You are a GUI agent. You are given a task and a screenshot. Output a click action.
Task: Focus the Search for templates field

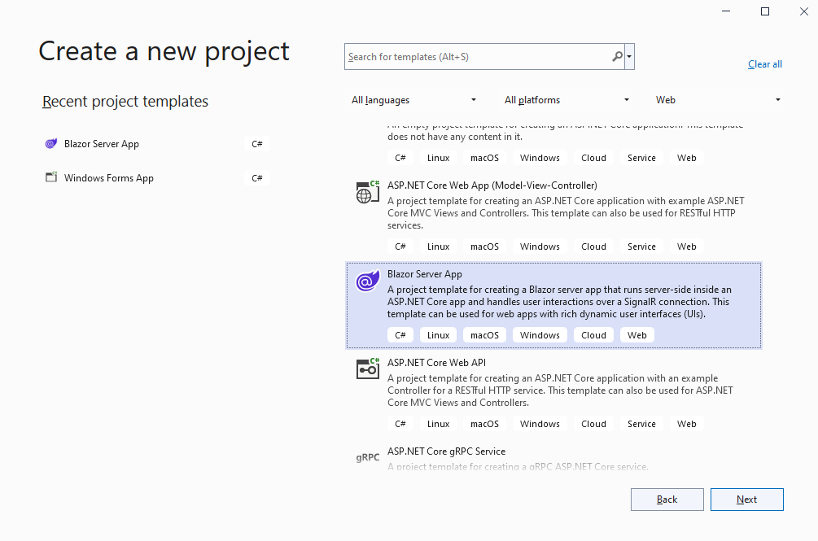click(x=476, y=57)
